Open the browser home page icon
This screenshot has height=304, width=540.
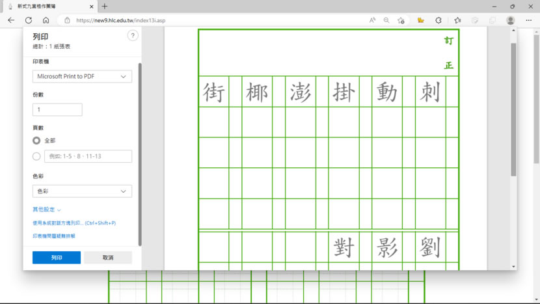click(x=46, y=20)
